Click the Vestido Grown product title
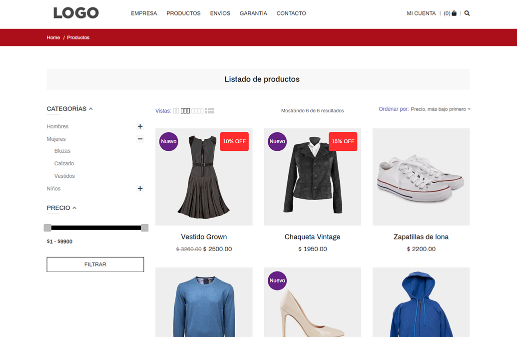The width and height of the screenshot is (517, 337). (x=204, y=237)
